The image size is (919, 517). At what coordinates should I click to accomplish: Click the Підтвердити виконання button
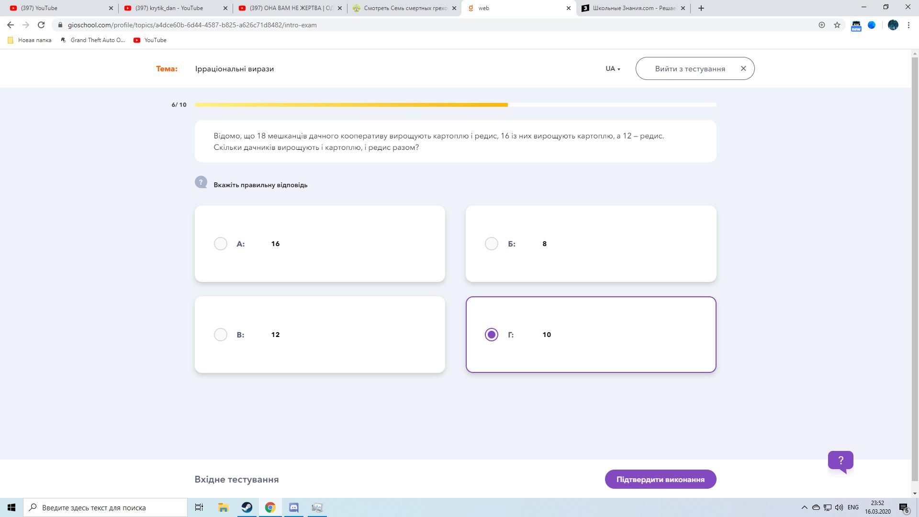(660, 479)
